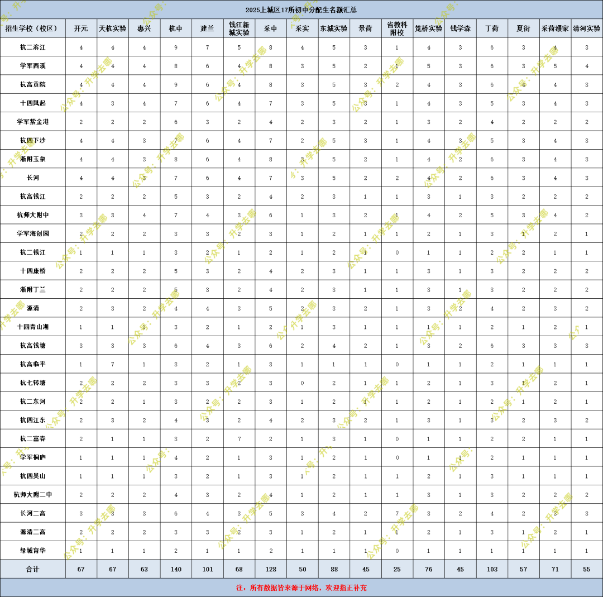The height and width of the screenshot is (597, 603).
Task: Click the 采荷濮家 column header
Action: [555, 28]
